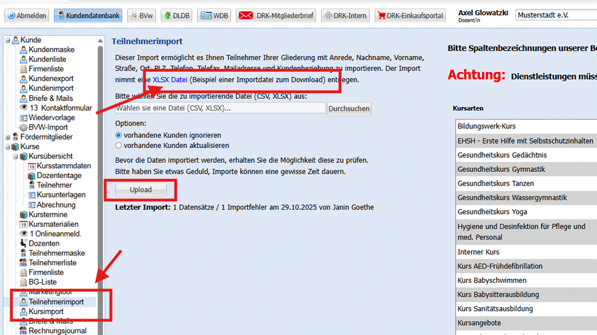Switch to the Kundendatenbank tab
The width and height of the screenshot is (597, 335).
(88, 15)
